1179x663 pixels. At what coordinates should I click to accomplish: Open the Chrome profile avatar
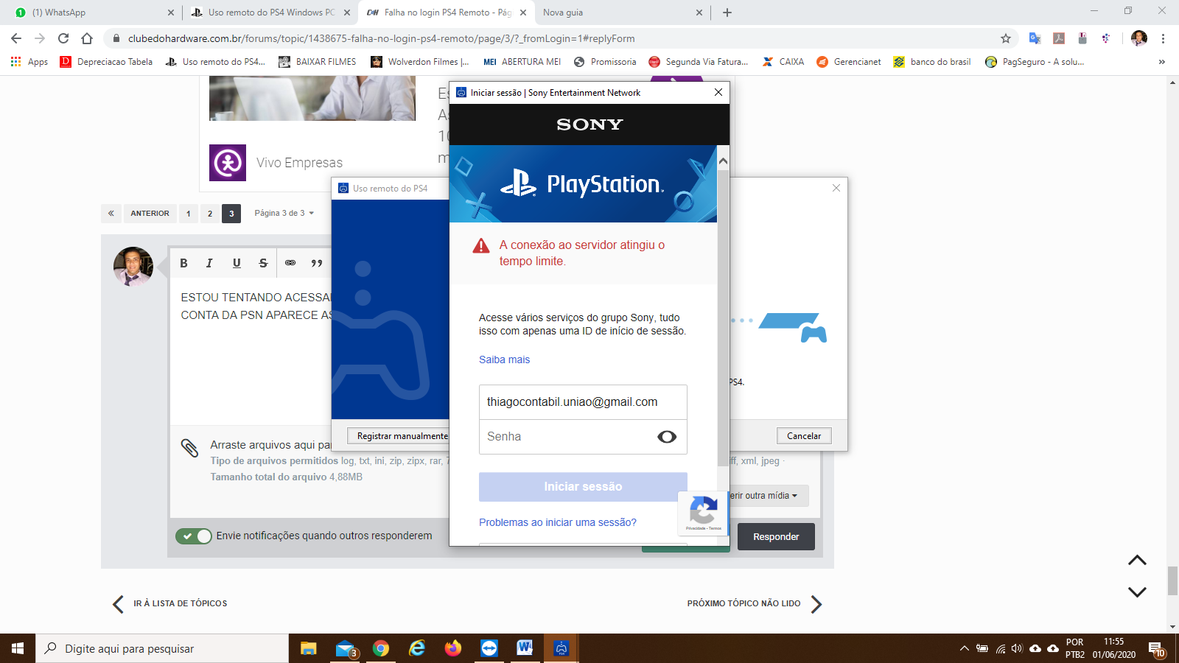[x=1139, y=38]
